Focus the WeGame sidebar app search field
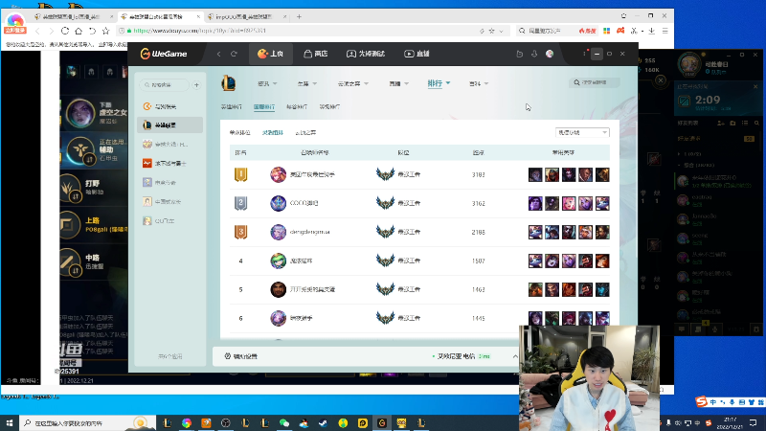The width and height of the screenshot is (766, 431). pyautogui.click(x=165, y=85)
